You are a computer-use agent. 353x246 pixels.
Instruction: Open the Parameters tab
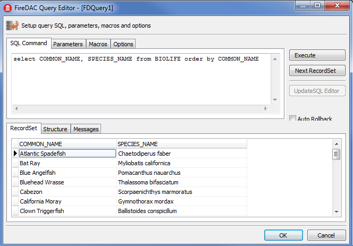click(x=68, y=44)
